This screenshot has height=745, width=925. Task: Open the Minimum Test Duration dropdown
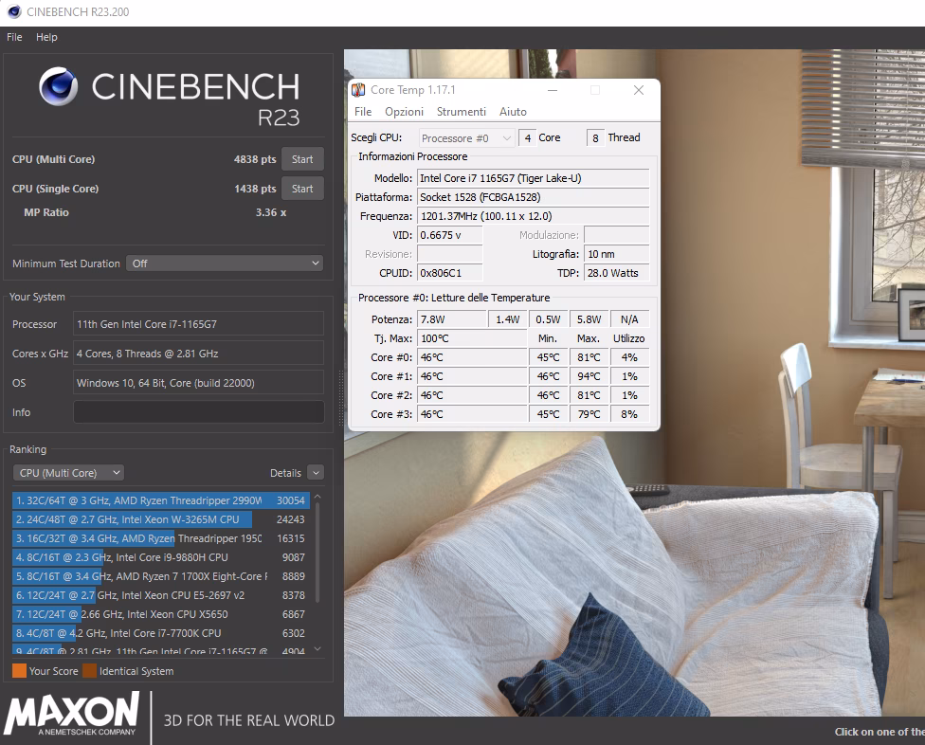pyautogui.click(x=225, y=263)
